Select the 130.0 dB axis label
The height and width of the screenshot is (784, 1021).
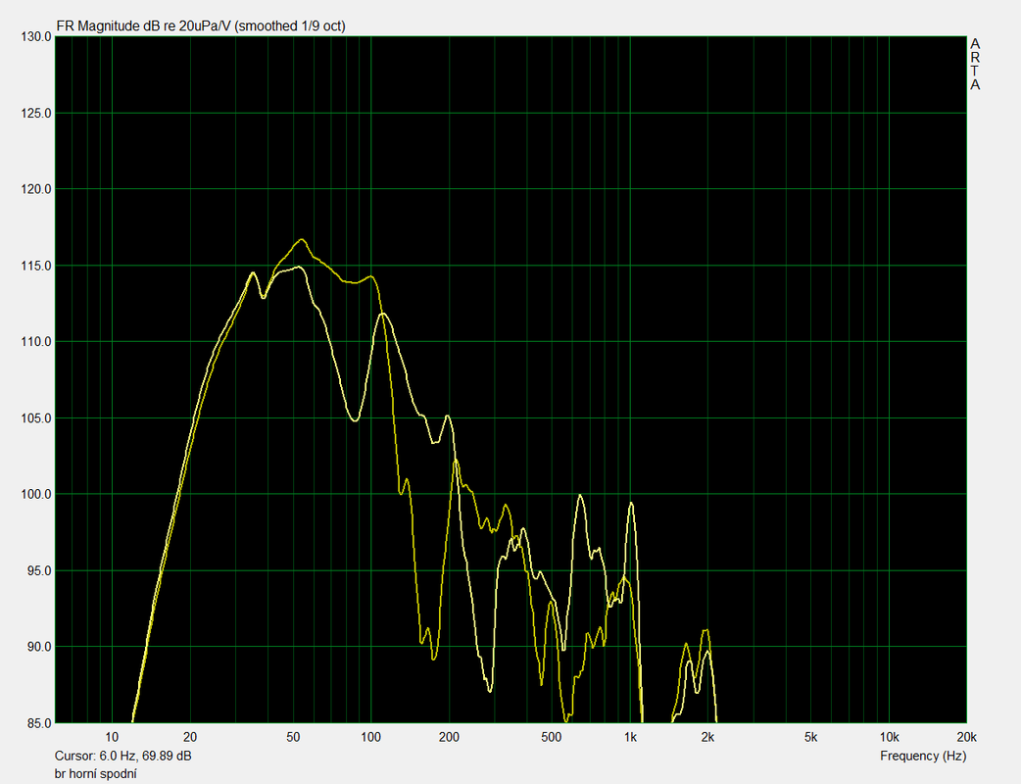[36, 37]
